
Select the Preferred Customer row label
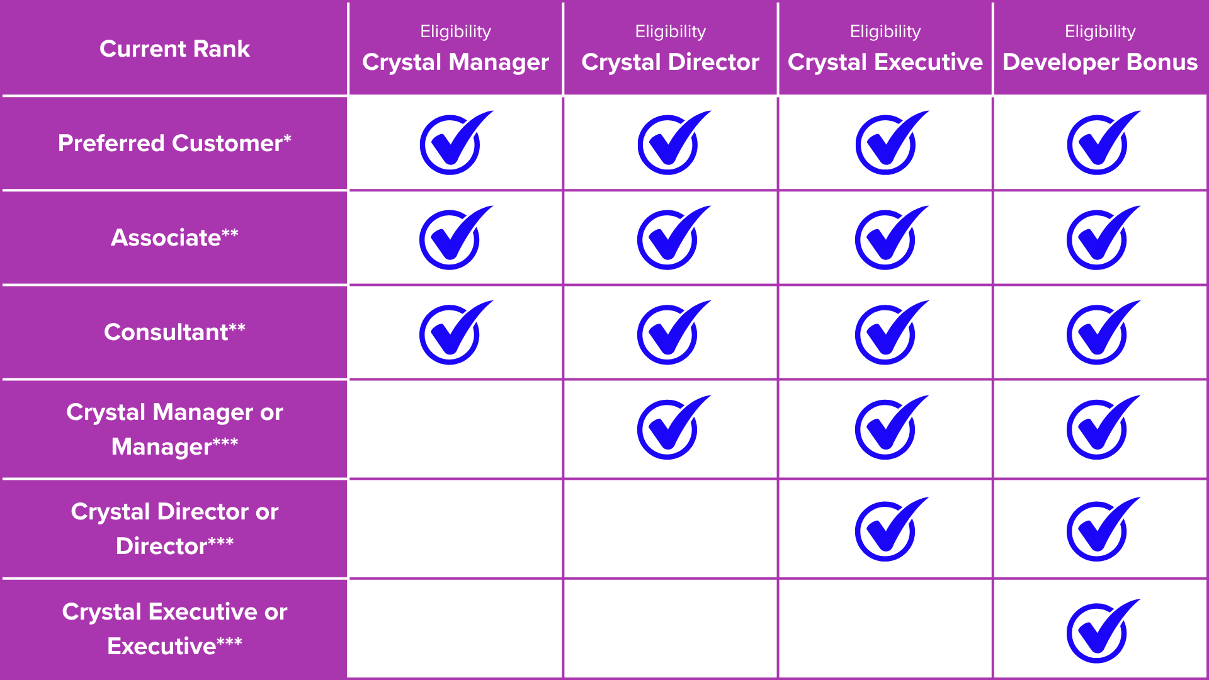(x=174, y=144)
